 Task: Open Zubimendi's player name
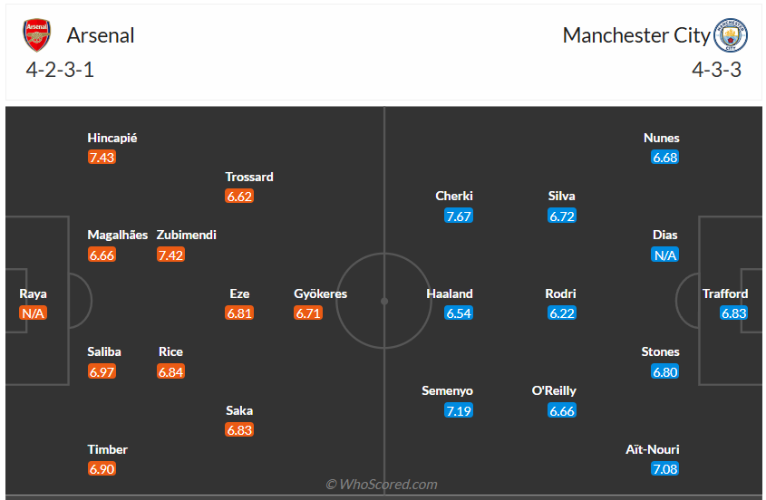[187, 235]
